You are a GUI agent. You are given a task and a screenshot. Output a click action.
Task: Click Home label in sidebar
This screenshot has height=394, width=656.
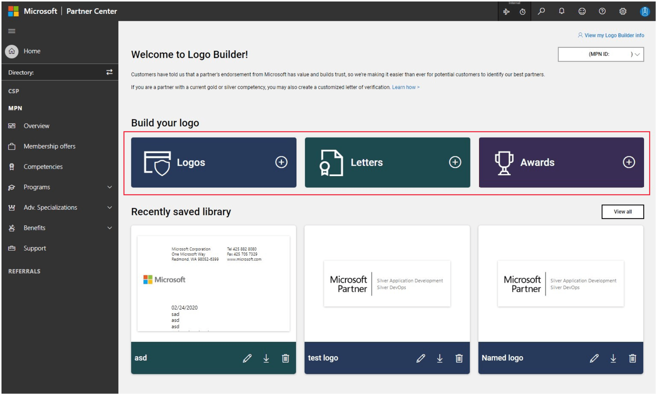pos(32,51)
